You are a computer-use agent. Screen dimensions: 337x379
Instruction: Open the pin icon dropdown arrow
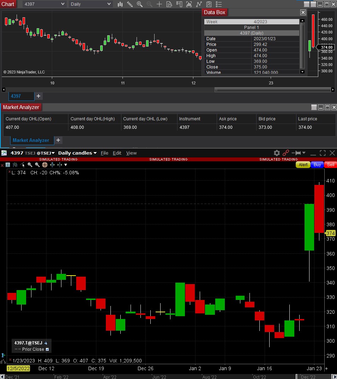point(304,153)
